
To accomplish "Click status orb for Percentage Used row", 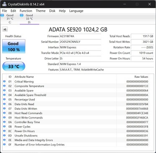I will pyautogui.click(x=4, y=99).
